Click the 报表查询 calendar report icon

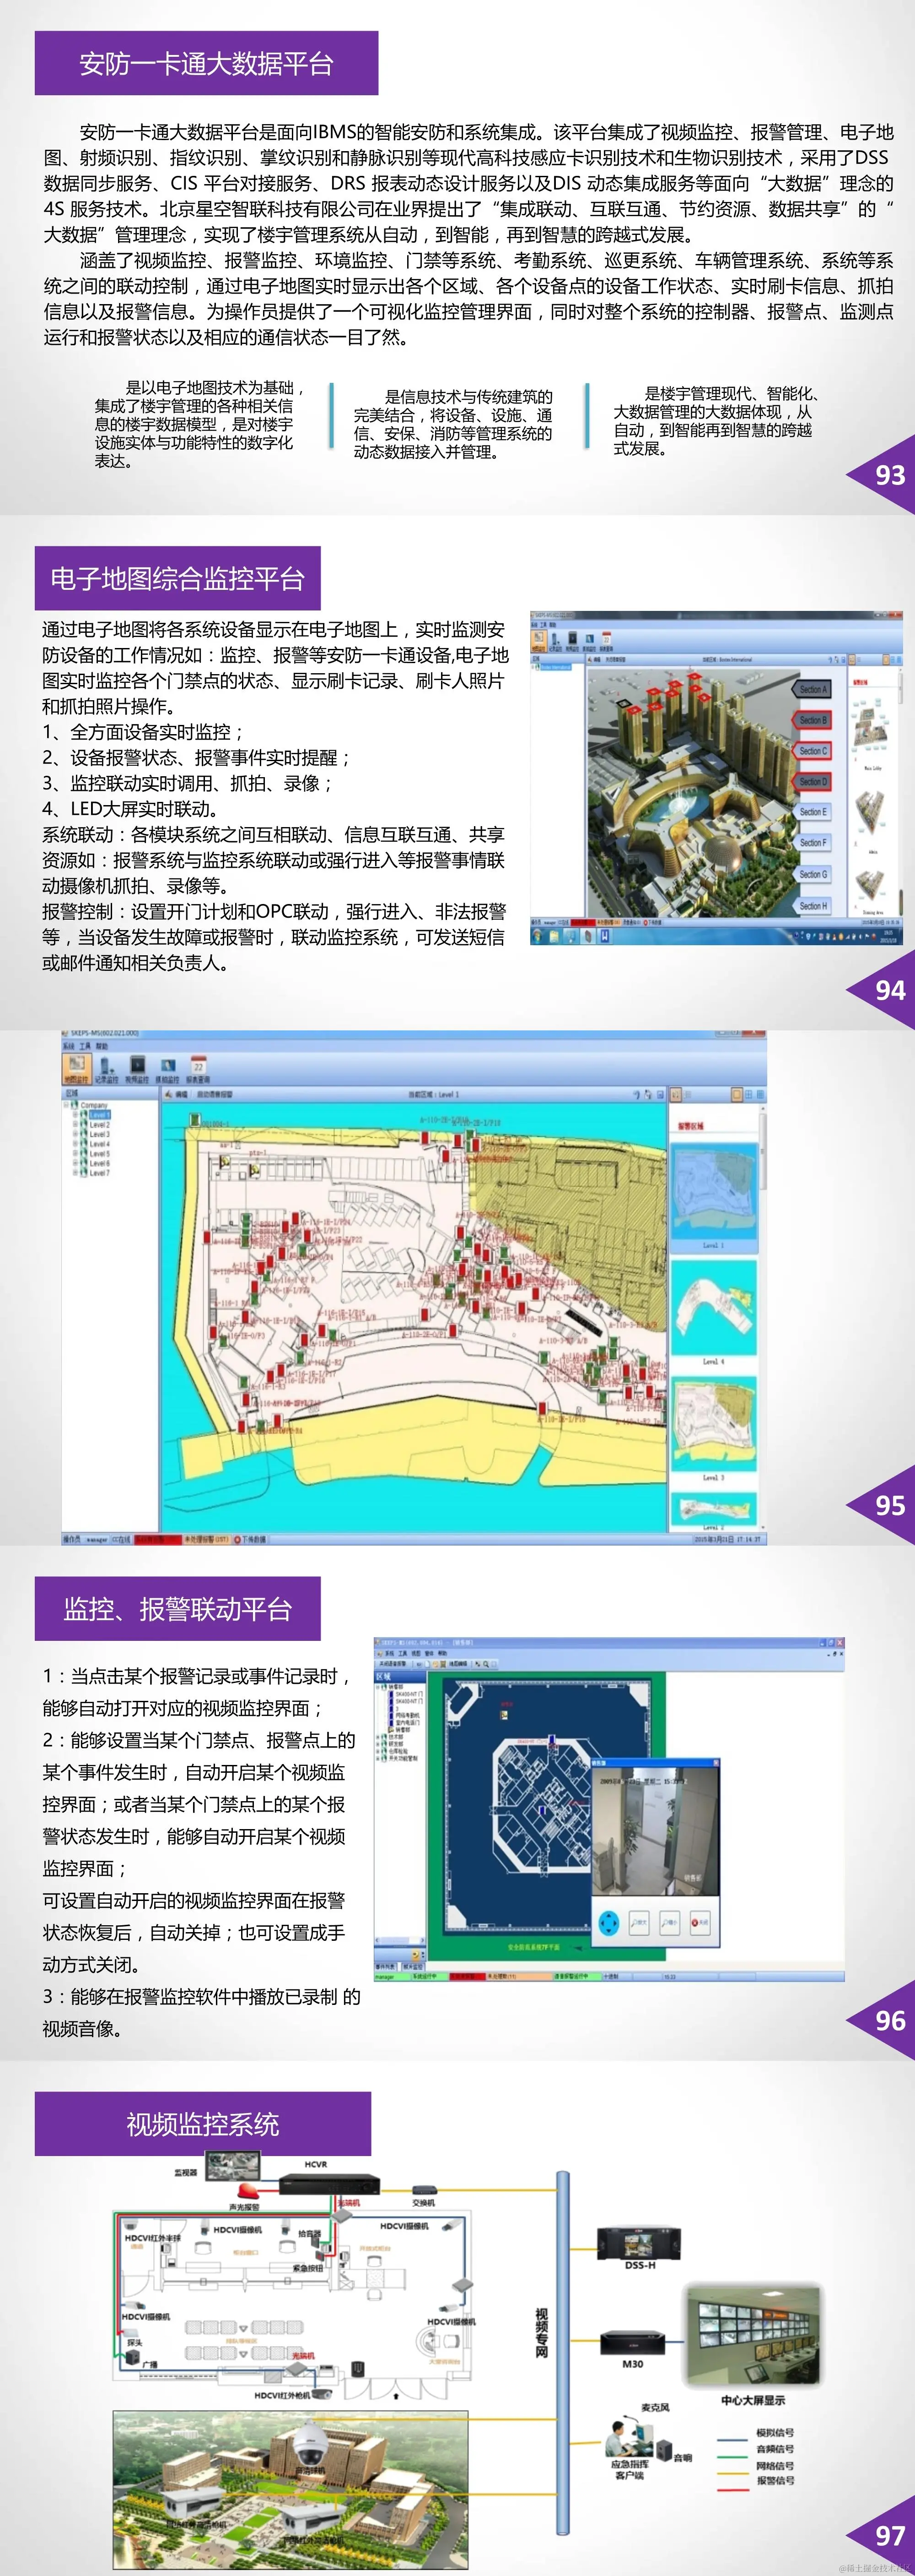[x=198, y=1069]
